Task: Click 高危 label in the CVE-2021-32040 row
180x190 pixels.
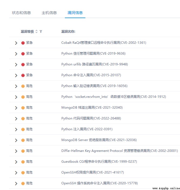Action: click(29, 108)
